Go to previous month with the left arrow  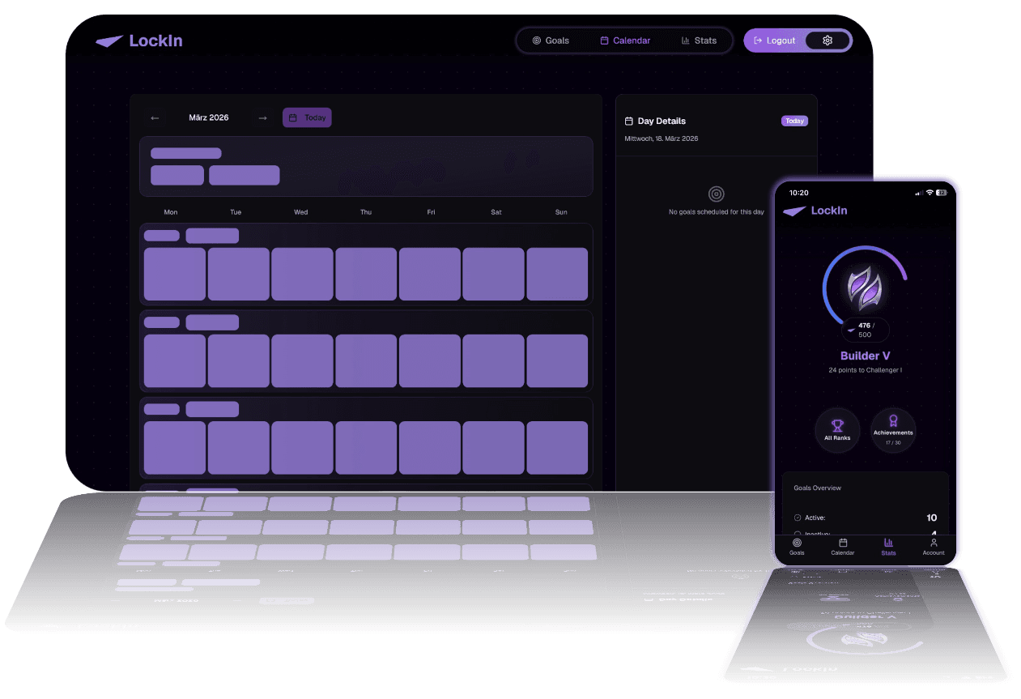[x=155, y=118]
